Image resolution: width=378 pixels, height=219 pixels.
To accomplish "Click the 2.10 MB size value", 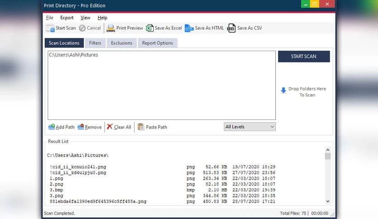I will click(x=217, y=190).
